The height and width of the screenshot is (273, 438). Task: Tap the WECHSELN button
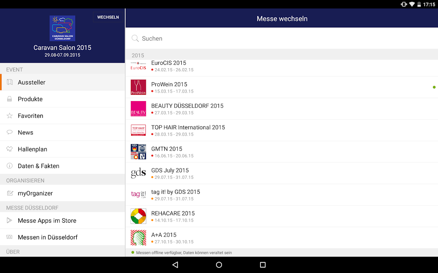(108, 17)
